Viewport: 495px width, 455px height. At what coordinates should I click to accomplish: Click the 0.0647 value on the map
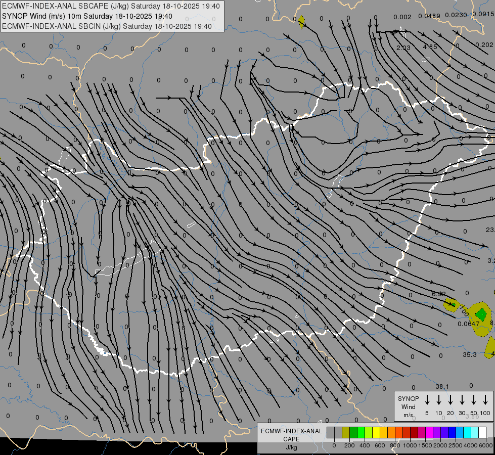pos(469,324)
